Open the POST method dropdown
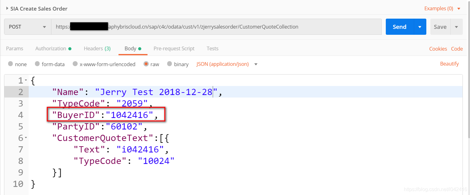470x195 pixels. pyautogui.click(x=28, y=27)
